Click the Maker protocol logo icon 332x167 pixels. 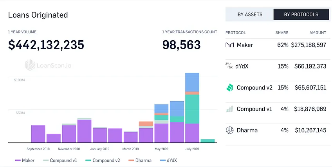click(x=230, y=45)
